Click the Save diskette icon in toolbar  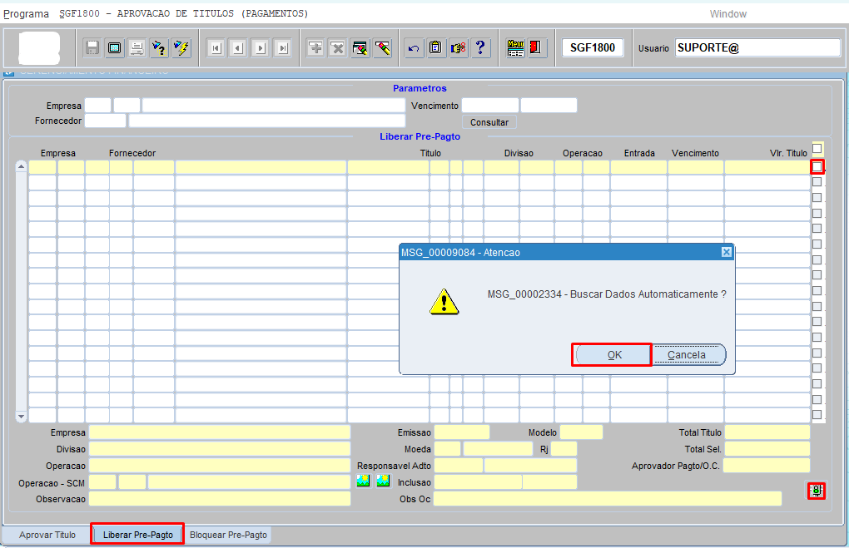92,48
